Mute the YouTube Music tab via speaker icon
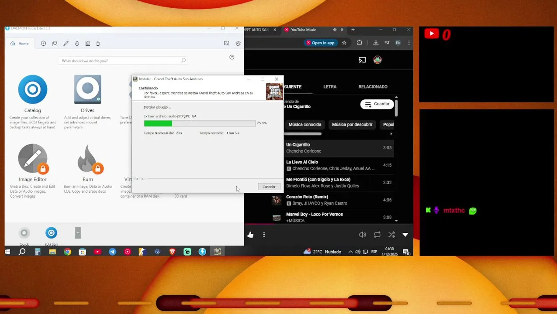This screenshot has width=557, height=314. click(x=335, y=30)
